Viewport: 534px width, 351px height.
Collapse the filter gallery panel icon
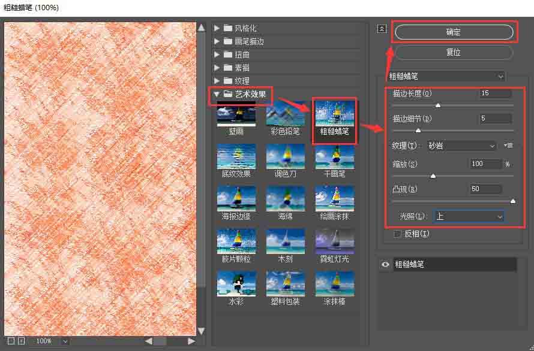pyautogui.click(x=382, y=29)
